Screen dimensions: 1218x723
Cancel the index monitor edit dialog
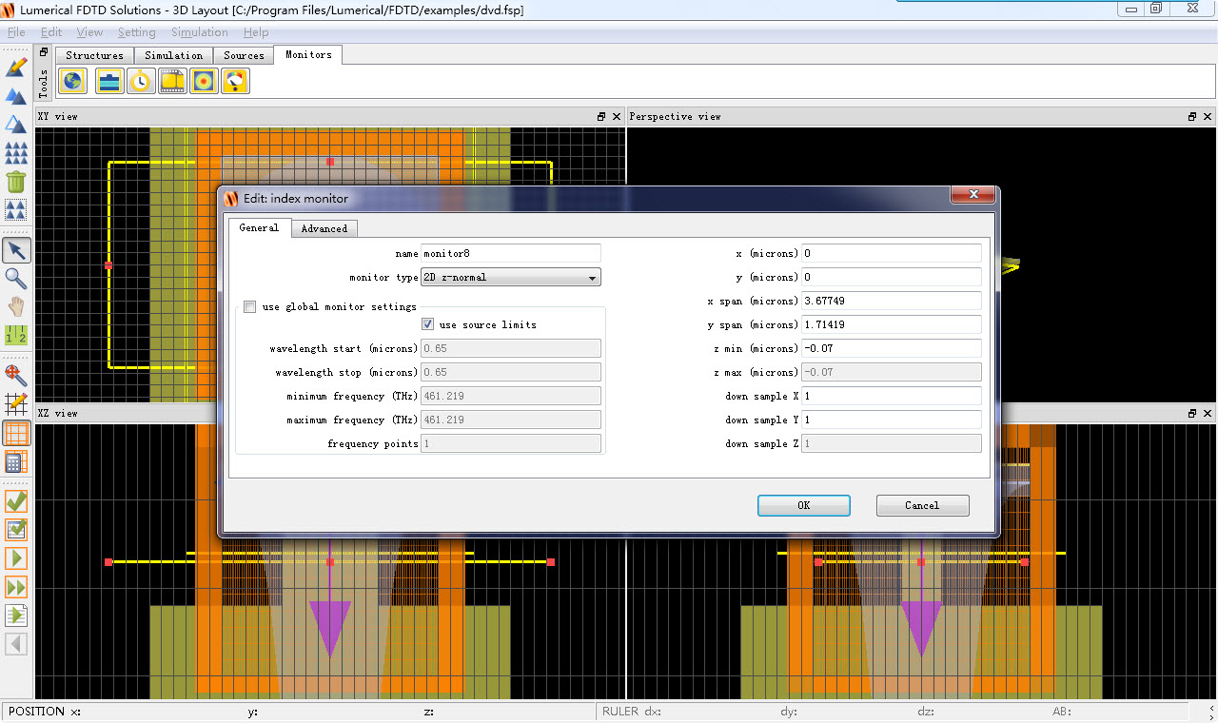922,505
